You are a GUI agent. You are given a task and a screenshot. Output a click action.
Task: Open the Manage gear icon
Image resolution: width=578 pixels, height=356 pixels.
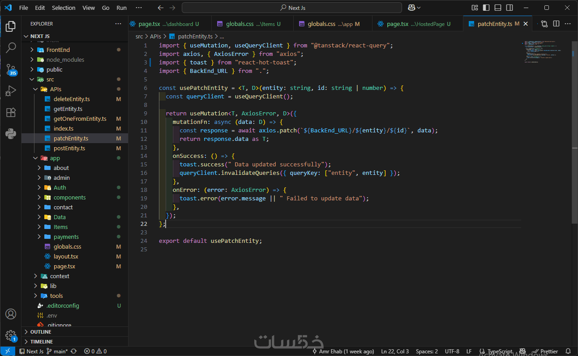coord(11,335)
